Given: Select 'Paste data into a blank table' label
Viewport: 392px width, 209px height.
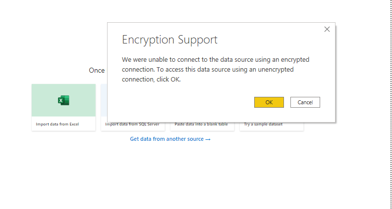Looking at the screenshot, I should pos(201,125).
